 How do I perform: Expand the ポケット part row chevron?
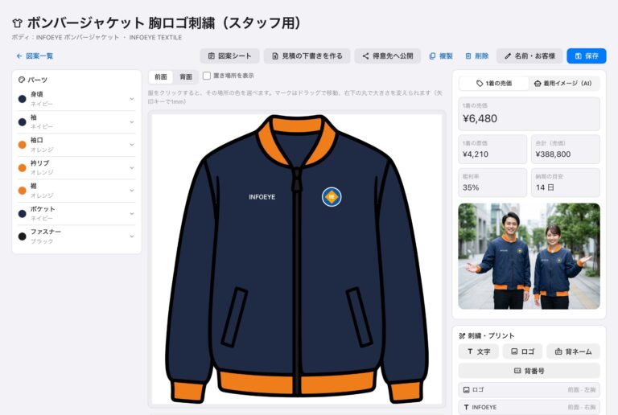[132, 213]
